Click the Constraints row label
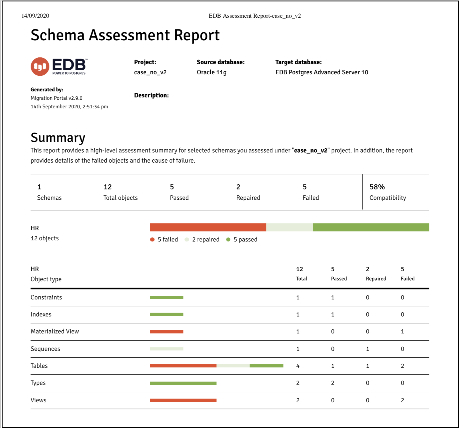Image resolution: width=459 pixels, height=428 pixels. tap(46, 297)
